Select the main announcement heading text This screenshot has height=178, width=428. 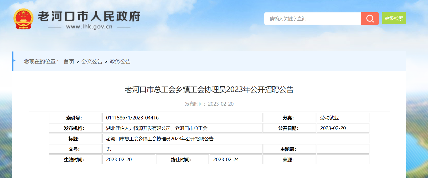[209, 90]
